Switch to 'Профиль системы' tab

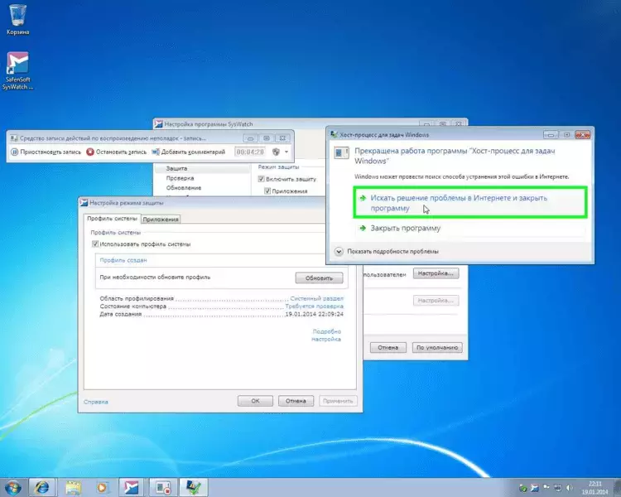[x=112, y=219]
